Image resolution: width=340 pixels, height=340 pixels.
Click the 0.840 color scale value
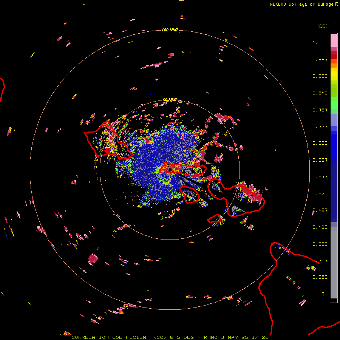coord(320,93)
